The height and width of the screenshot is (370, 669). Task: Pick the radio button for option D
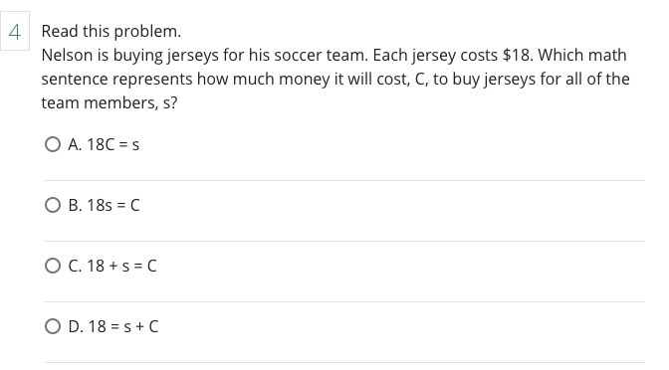(x=53, y=326)
